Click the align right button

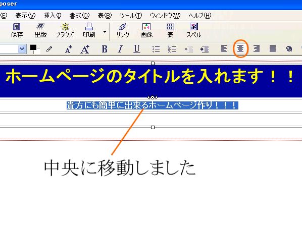click(x=257, y=49)
